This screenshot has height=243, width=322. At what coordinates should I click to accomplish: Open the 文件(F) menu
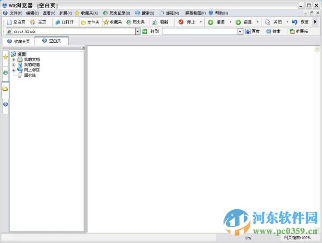(16, 13)
